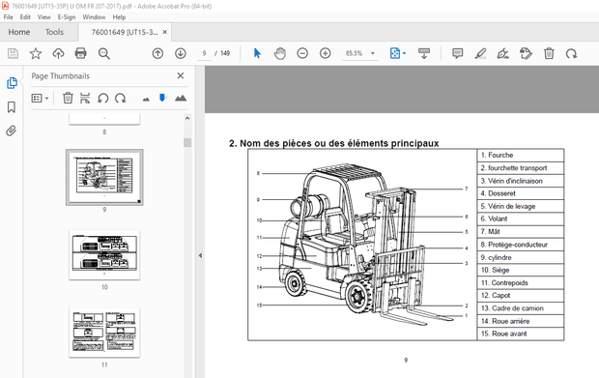Open the File menu
Screen dimensions: 599x378
pyautogui.click(x=8, y=17)
